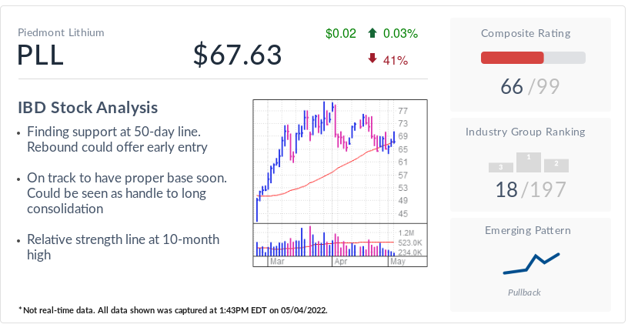Image resolution: width=628 pixels, height=331 pixels.
Task: Click the 66/99 composite rating score
Action: pos(533,87)
